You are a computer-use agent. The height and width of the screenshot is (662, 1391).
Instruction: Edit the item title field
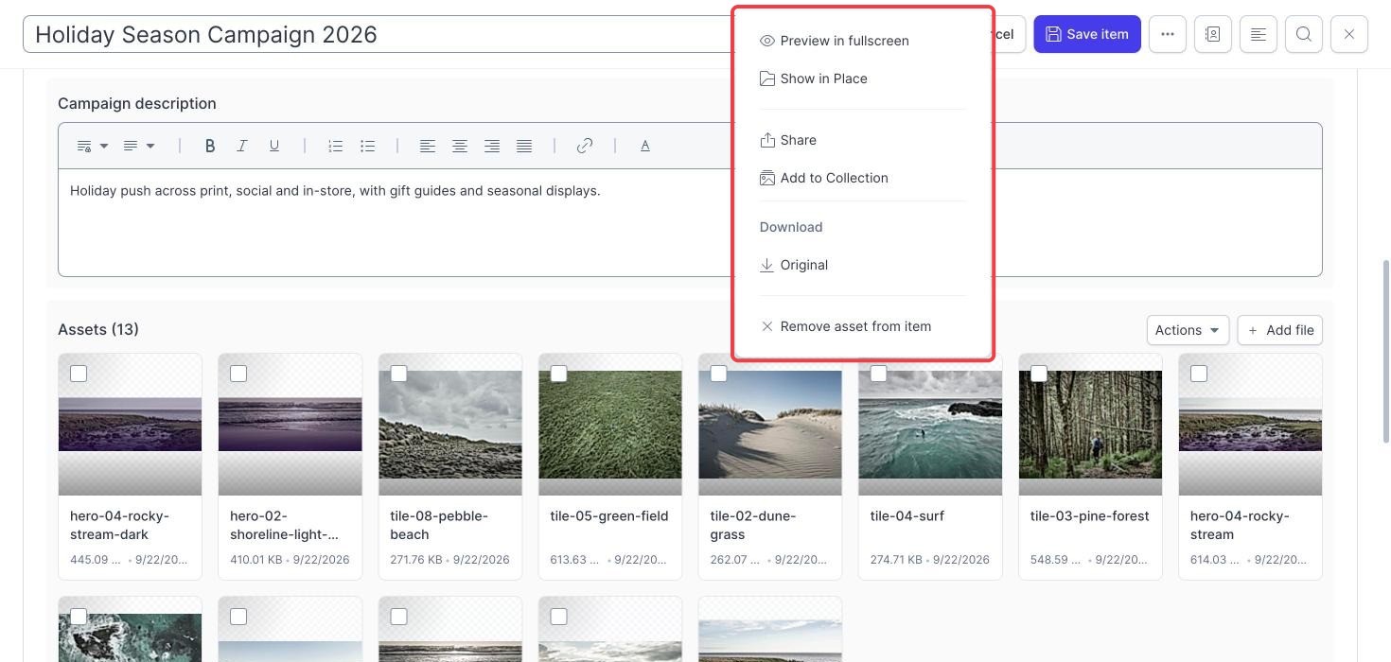click(x=379, y=34)
